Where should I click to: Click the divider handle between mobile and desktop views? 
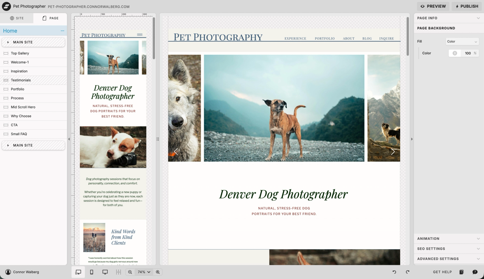click(x=158, y=139)
